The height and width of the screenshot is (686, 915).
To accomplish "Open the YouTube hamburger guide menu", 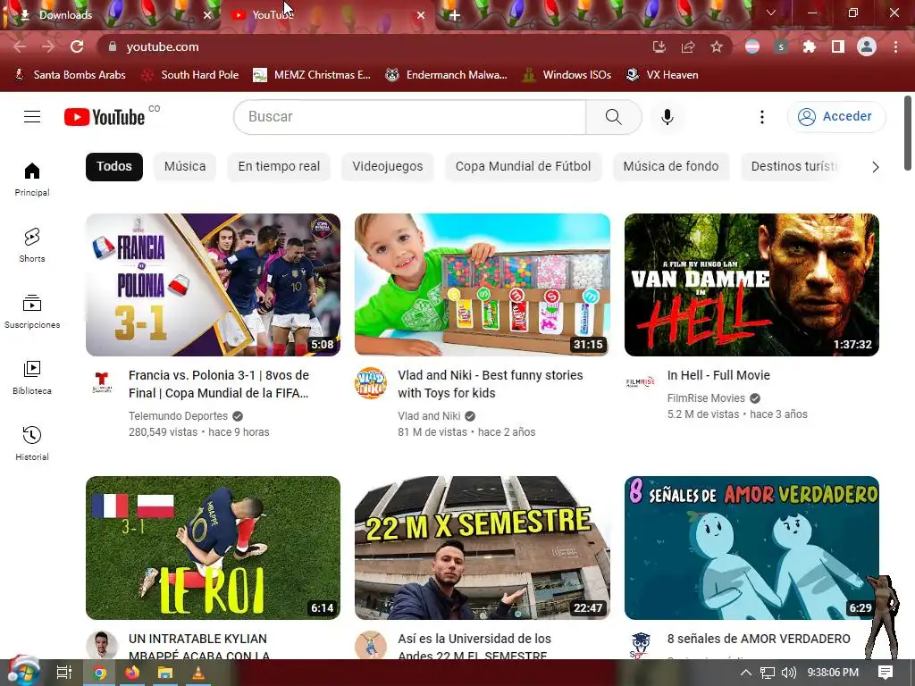I will pos(32,117).
